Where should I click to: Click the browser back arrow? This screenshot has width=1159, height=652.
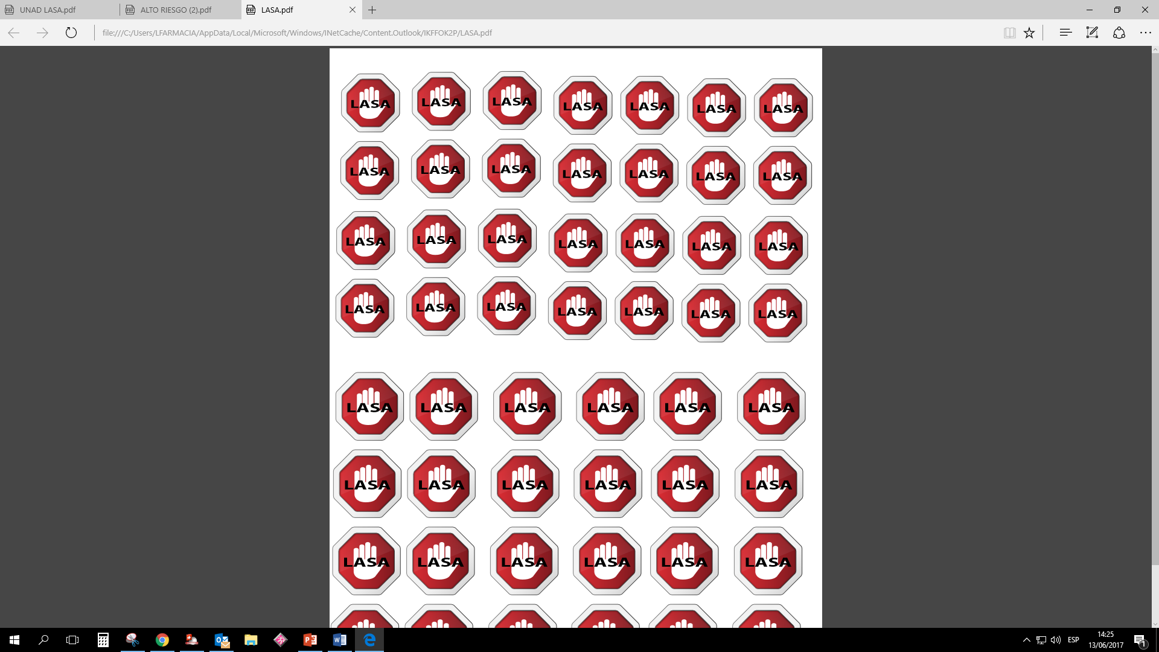(x=14, y=33)
